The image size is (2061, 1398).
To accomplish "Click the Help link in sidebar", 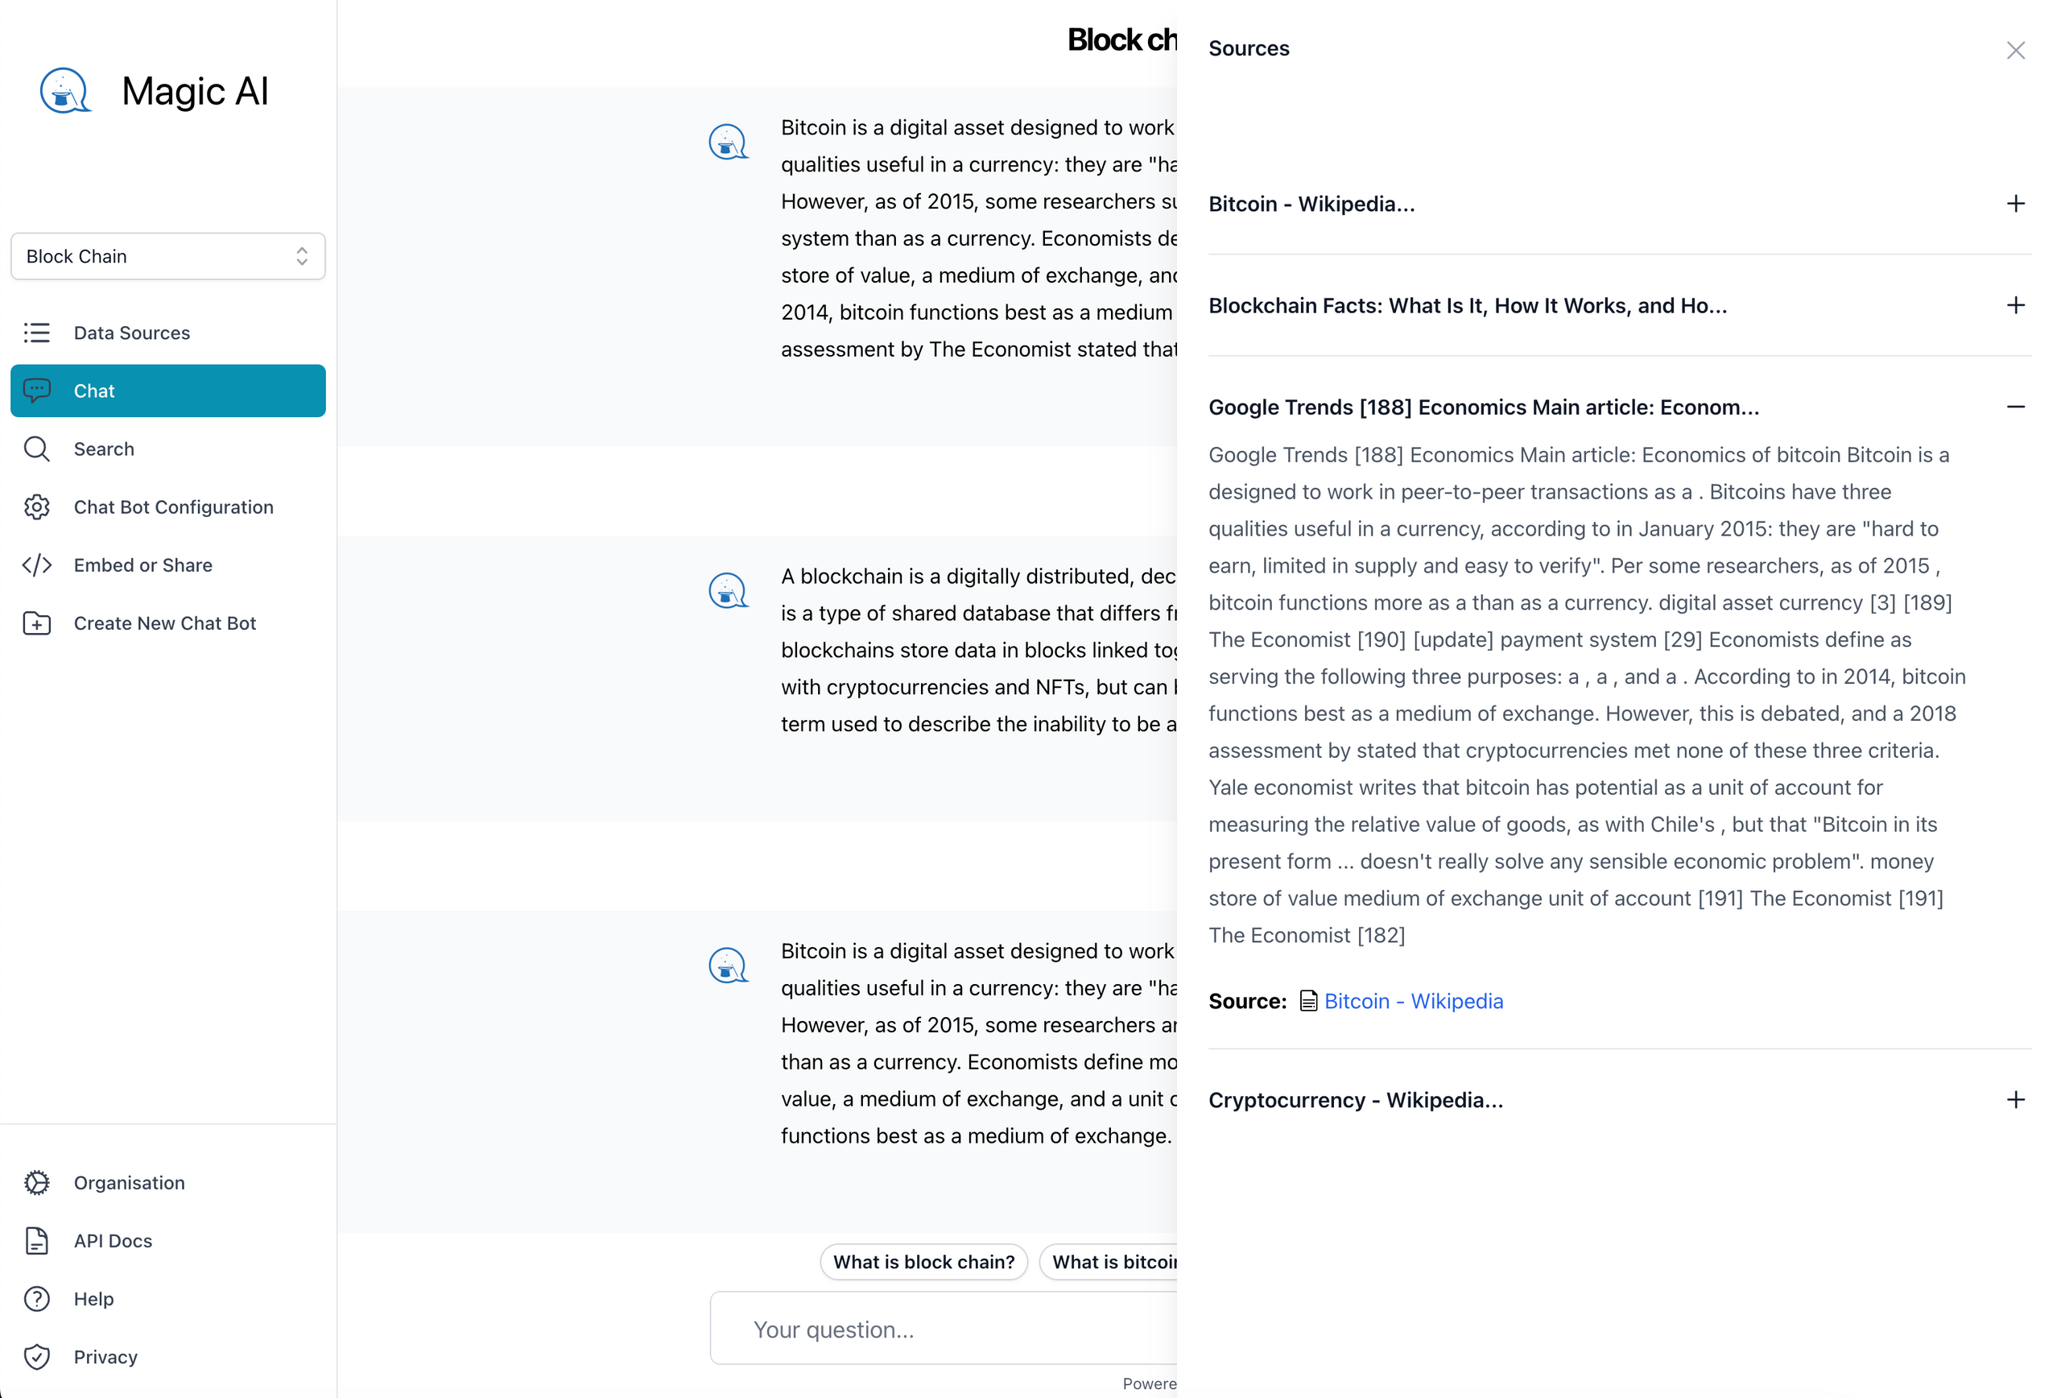I will coord(93,1298).
